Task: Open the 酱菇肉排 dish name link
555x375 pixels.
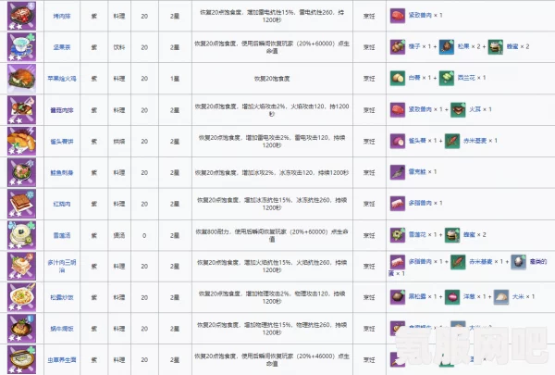Action: [x=62, y=110]
